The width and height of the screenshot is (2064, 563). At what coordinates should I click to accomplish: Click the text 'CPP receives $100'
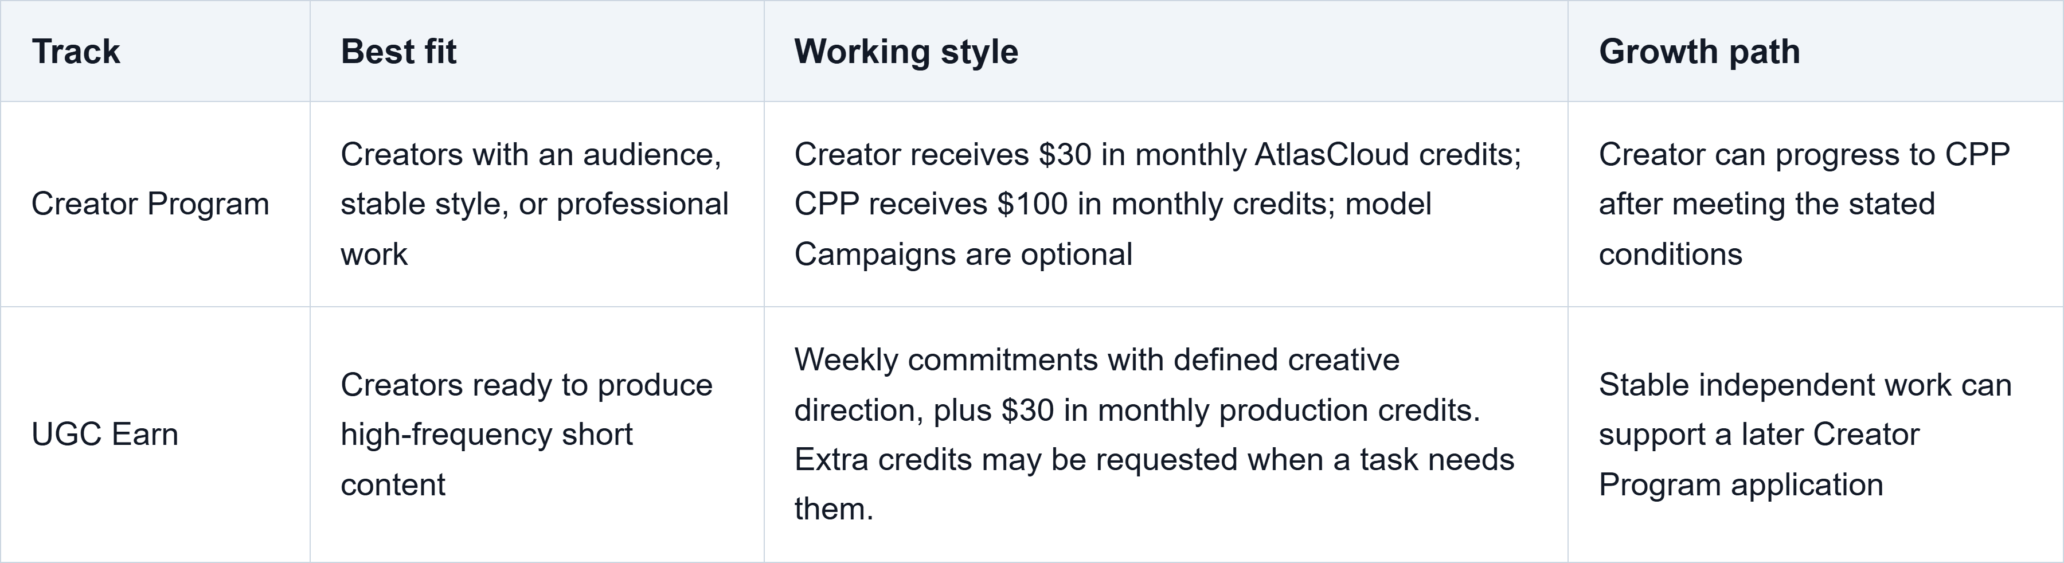pos(932,204)
